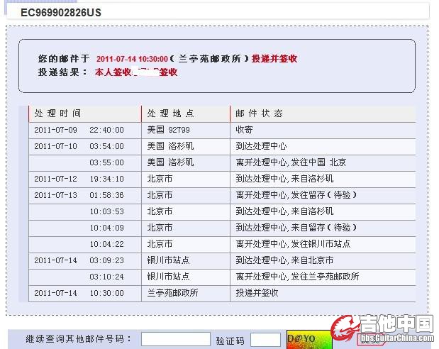Click the 处理地点 column header

pos(170,113)
